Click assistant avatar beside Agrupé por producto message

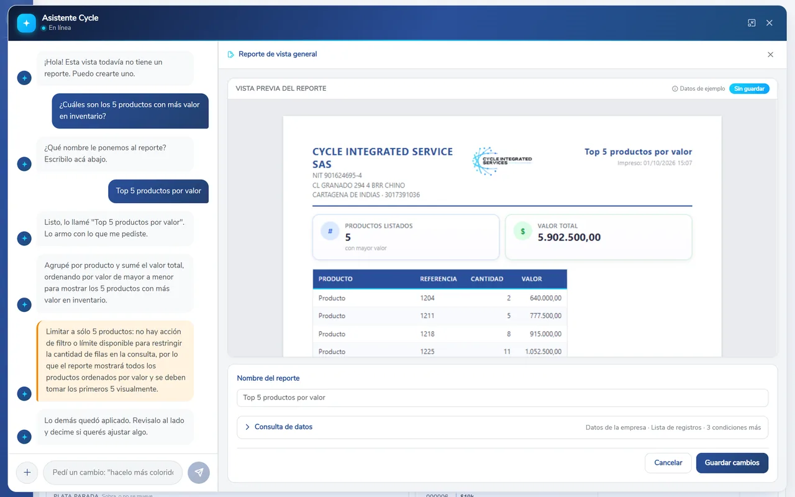click(x=24, y=305)
